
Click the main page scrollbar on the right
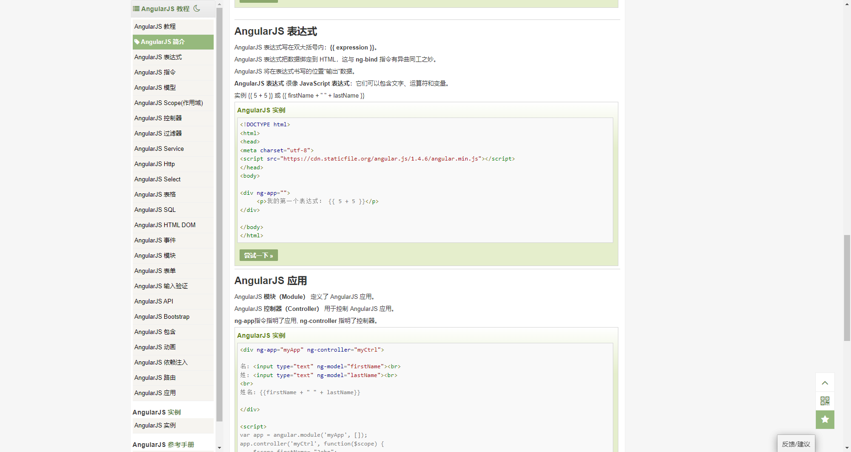click(846, 278)
